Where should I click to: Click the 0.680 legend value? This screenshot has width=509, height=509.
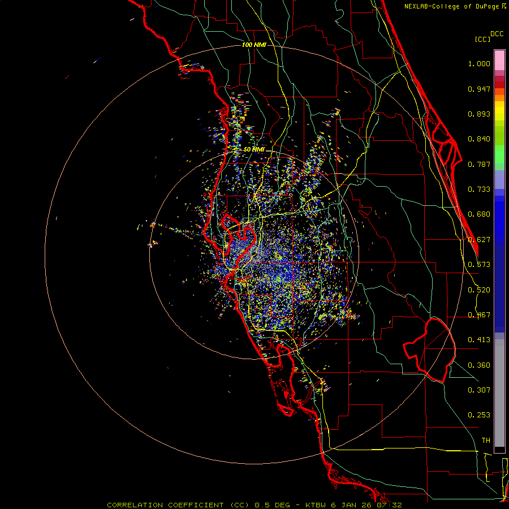(x=479, y=214)
